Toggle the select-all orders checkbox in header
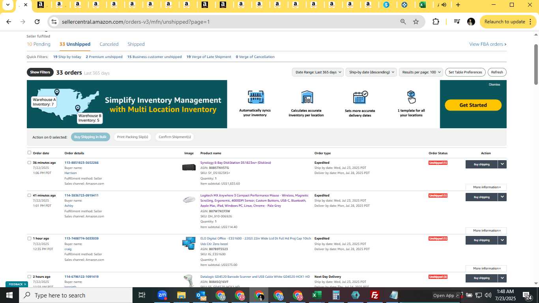This screenshot has height=303, width=539. 29,153
